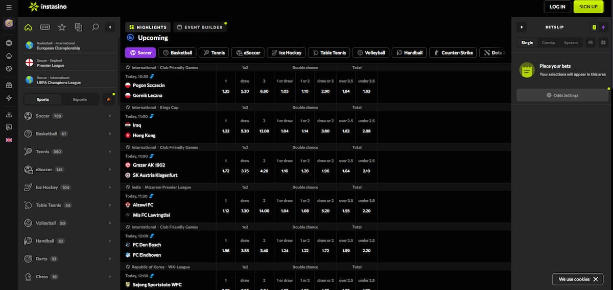Click the green betslip count icon
This screenshot has width=613, height=290.
[594, 27]
